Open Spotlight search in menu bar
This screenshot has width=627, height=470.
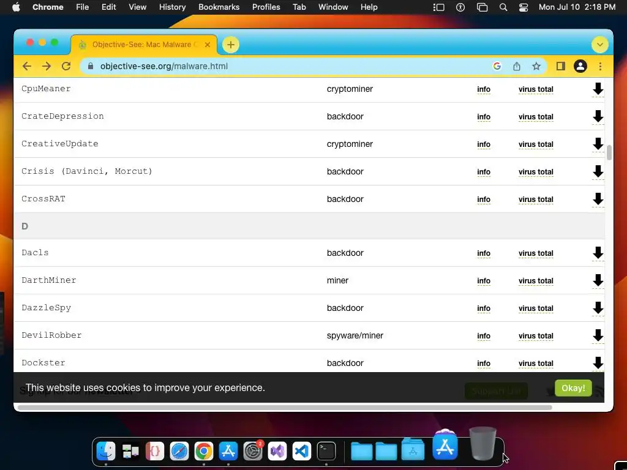pyautogui.click(x=503, y=7)
